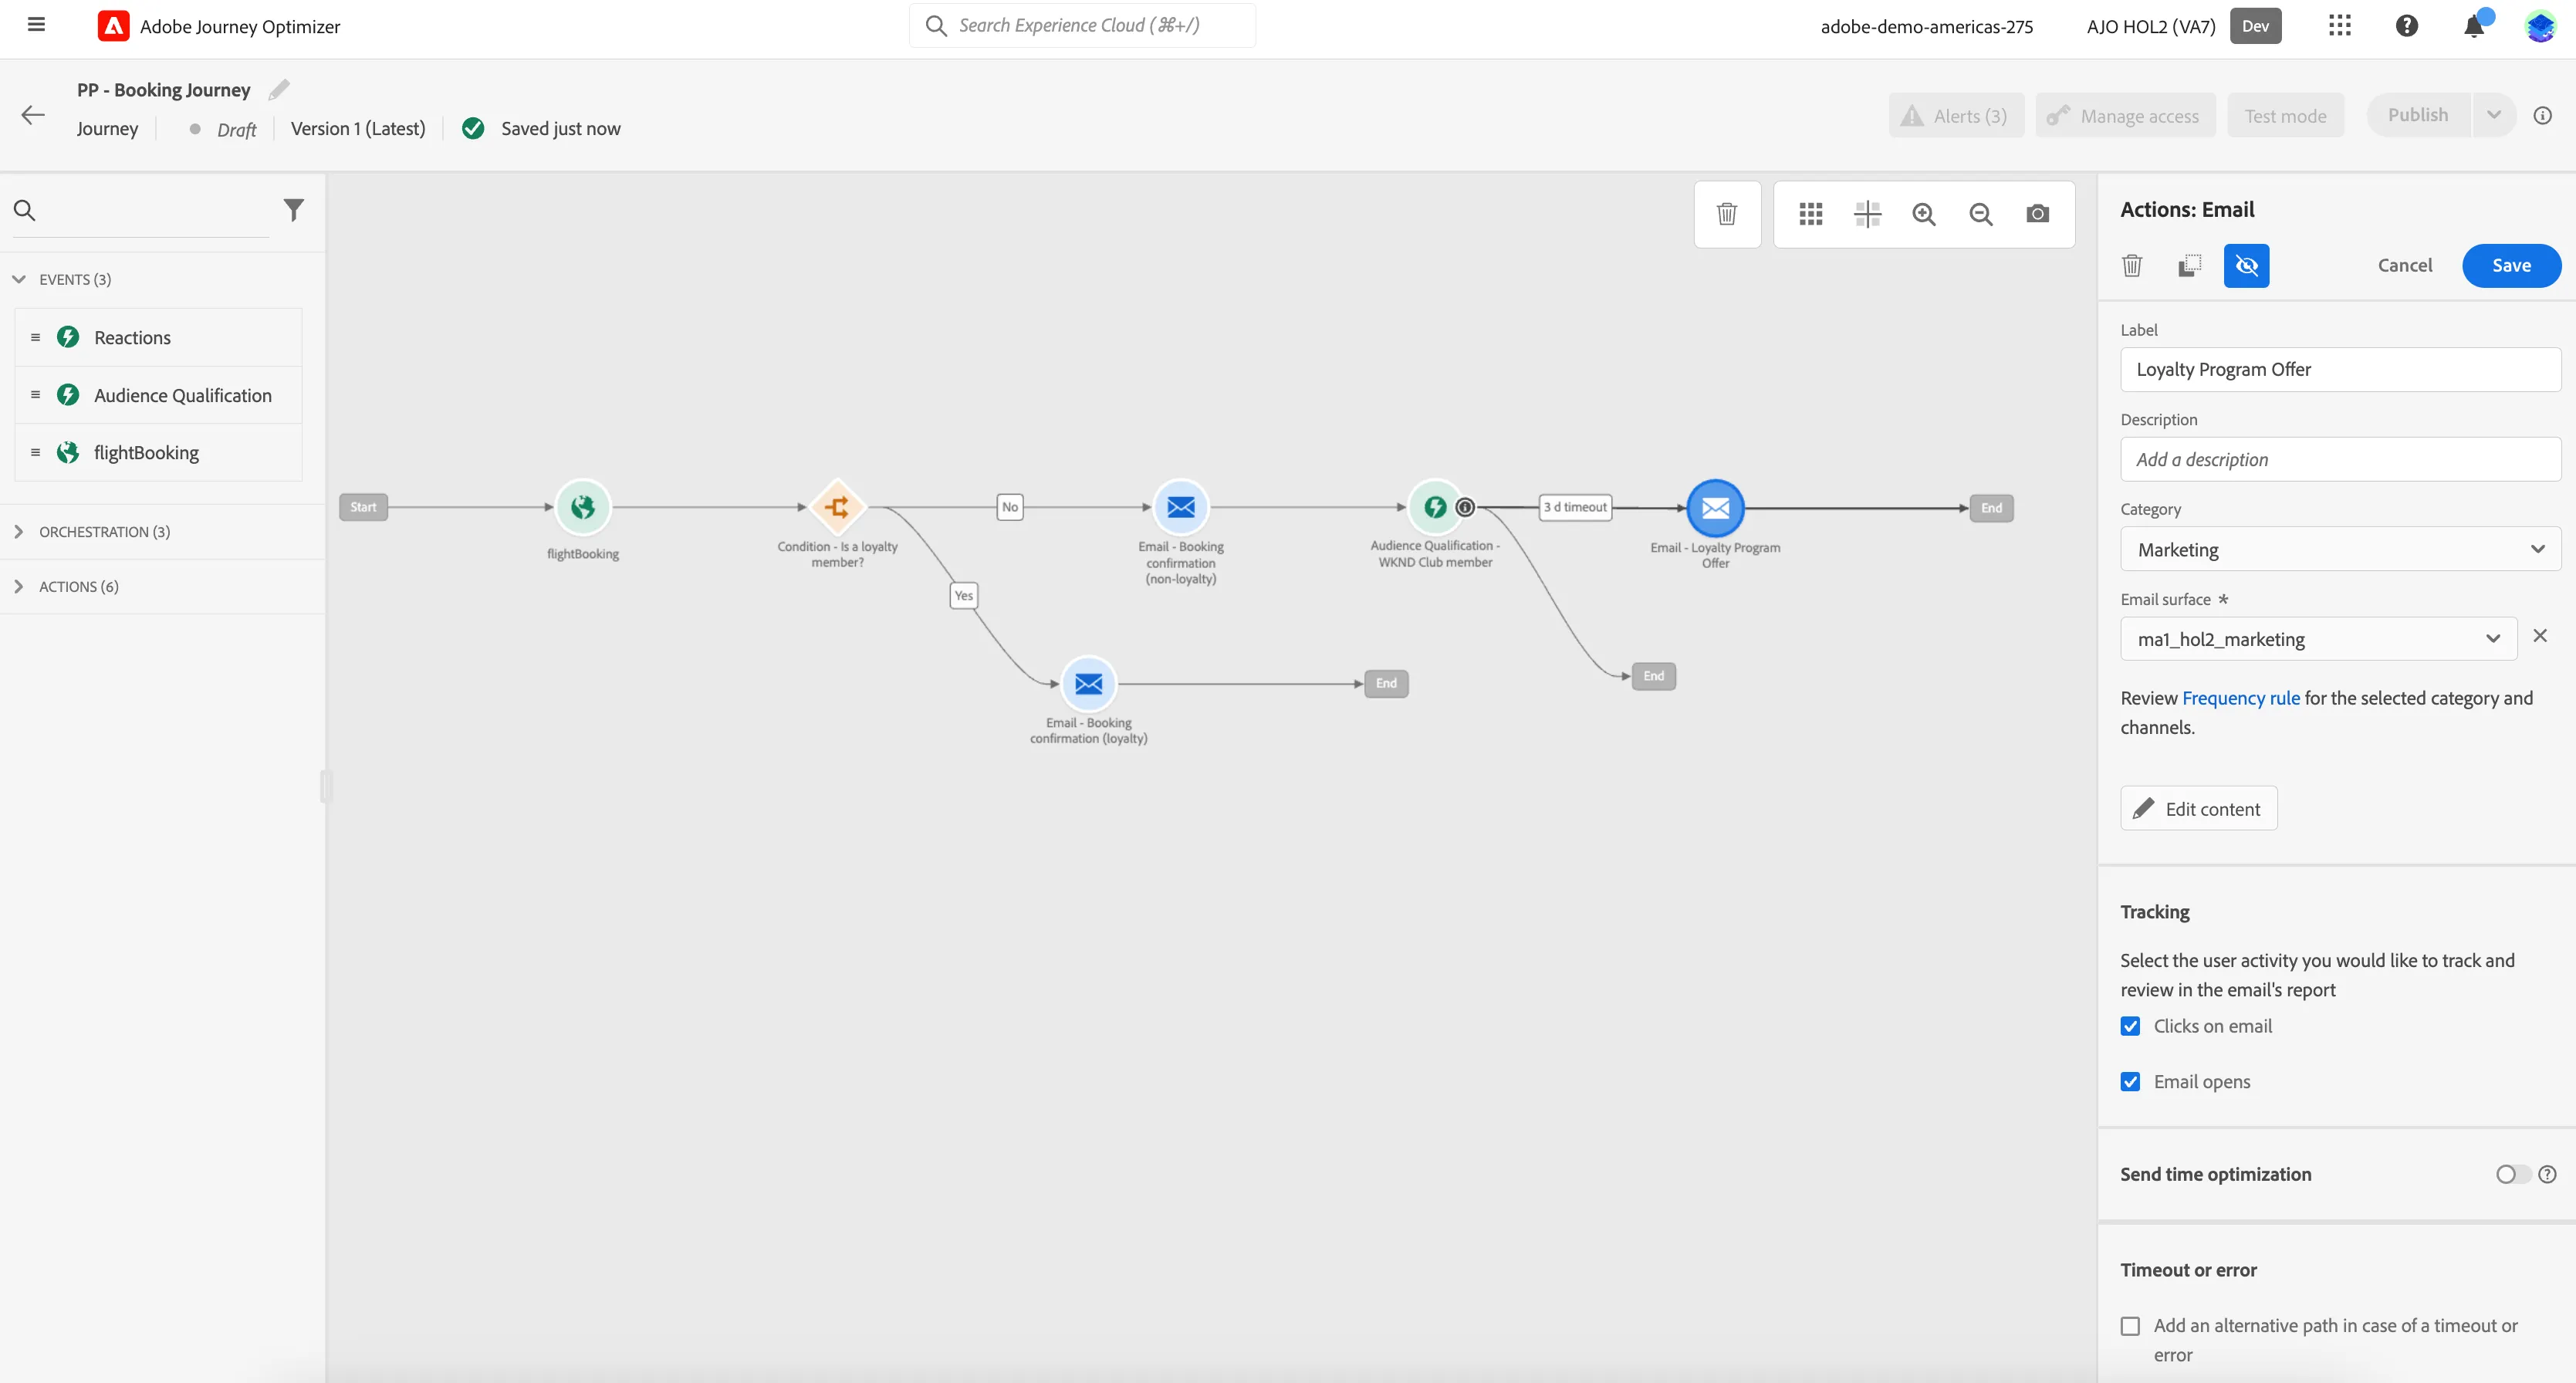Click the Yes path label
This screenshot has height=1383, width=2576.
coord(963,595)
